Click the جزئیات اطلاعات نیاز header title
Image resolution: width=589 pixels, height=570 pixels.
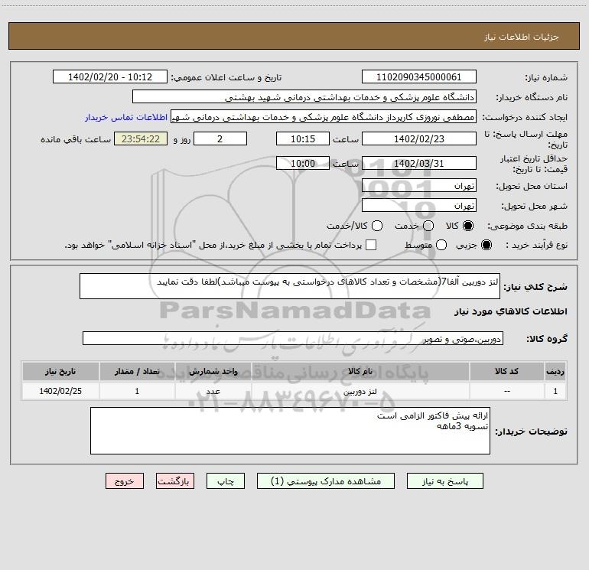[x=522, y=37]
